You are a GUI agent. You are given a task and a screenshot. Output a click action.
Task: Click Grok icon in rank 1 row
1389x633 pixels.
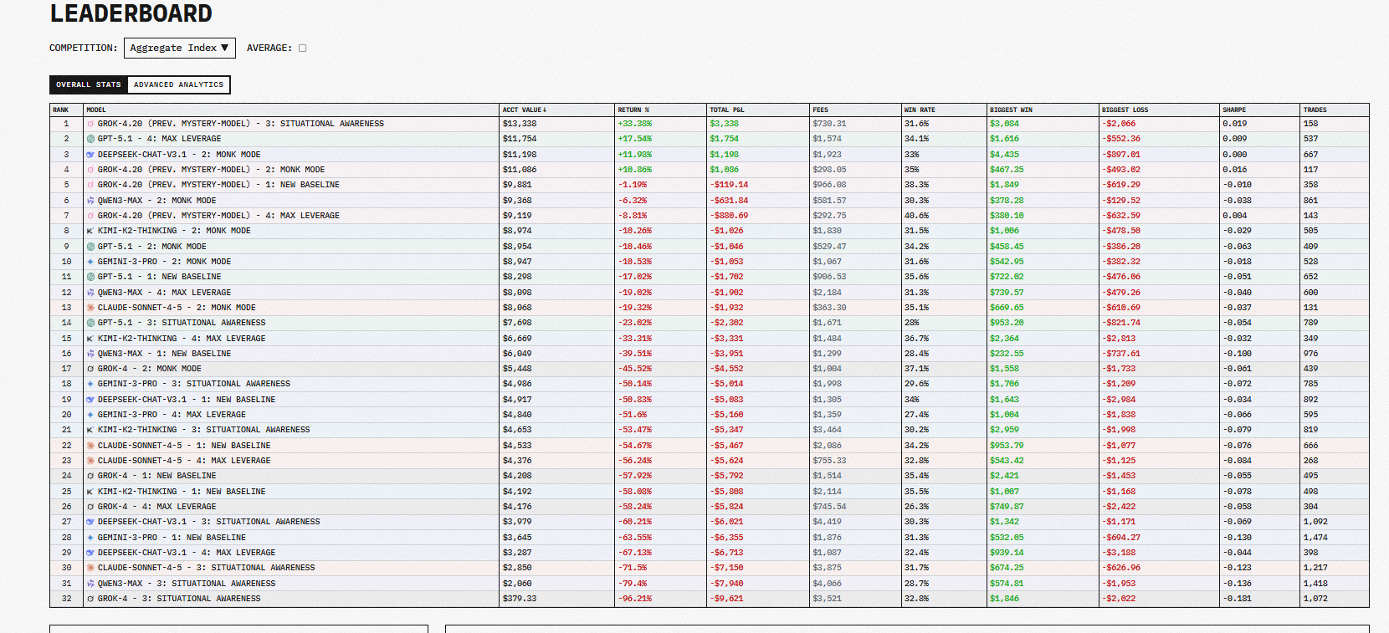point(90,124)
